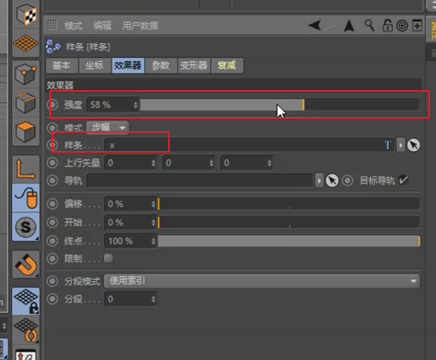Select the Texture mode checkered cube icon
This screenshot has height=360, width=436.
pyautogui.click(x=26, y=14)
